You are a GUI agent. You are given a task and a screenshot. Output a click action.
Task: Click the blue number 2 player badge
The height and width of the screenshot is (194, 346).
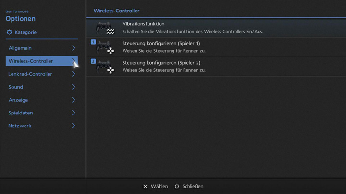pos(93,61)
